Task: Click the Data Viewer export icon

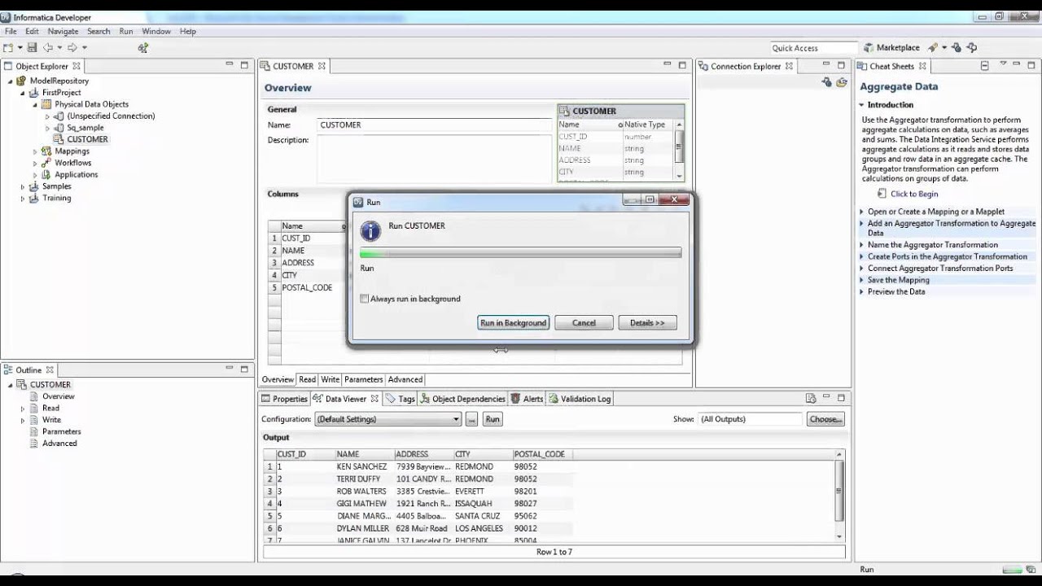Action: 811,399
